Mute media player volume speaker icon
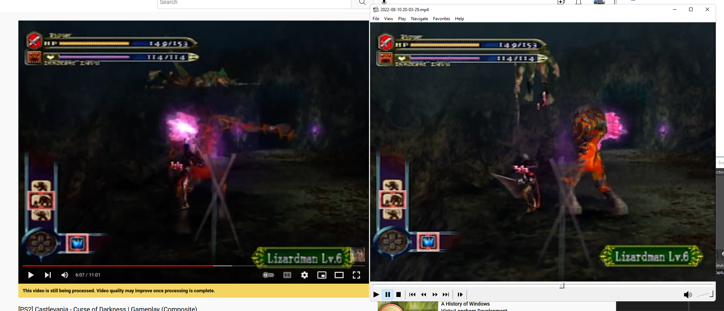This screenshot has height=311, width=724. click(x=687, y=295)
